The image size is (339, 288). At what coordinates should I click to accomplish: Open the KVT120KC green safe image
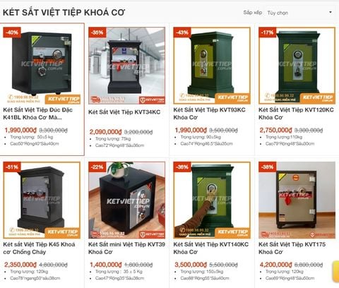297,66
